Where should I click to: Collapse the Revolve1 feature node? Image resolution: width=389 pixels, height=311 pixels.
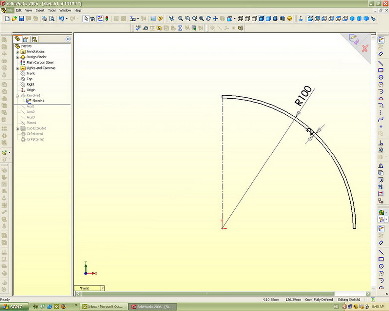[18, 95]
